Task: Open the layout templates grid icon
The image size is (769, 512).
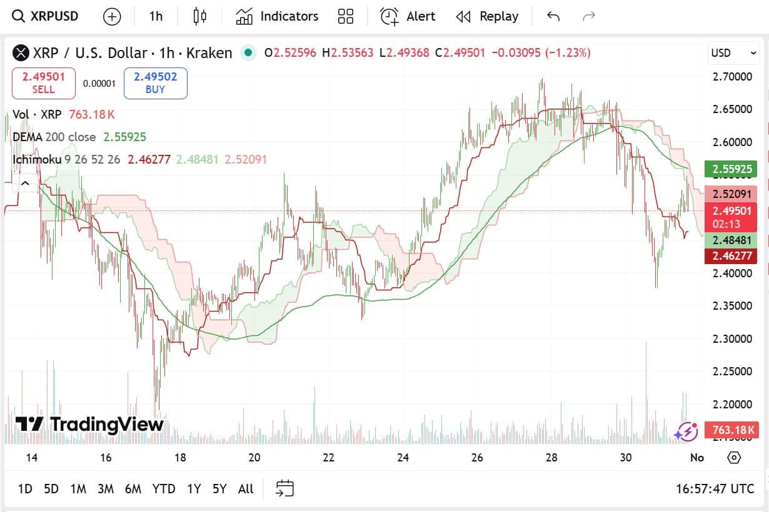Action: (345, 16)
